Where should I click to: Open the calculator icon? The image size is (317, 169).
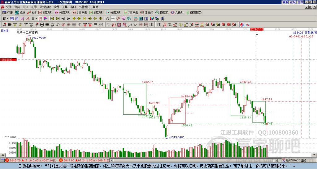coord(141,19)
